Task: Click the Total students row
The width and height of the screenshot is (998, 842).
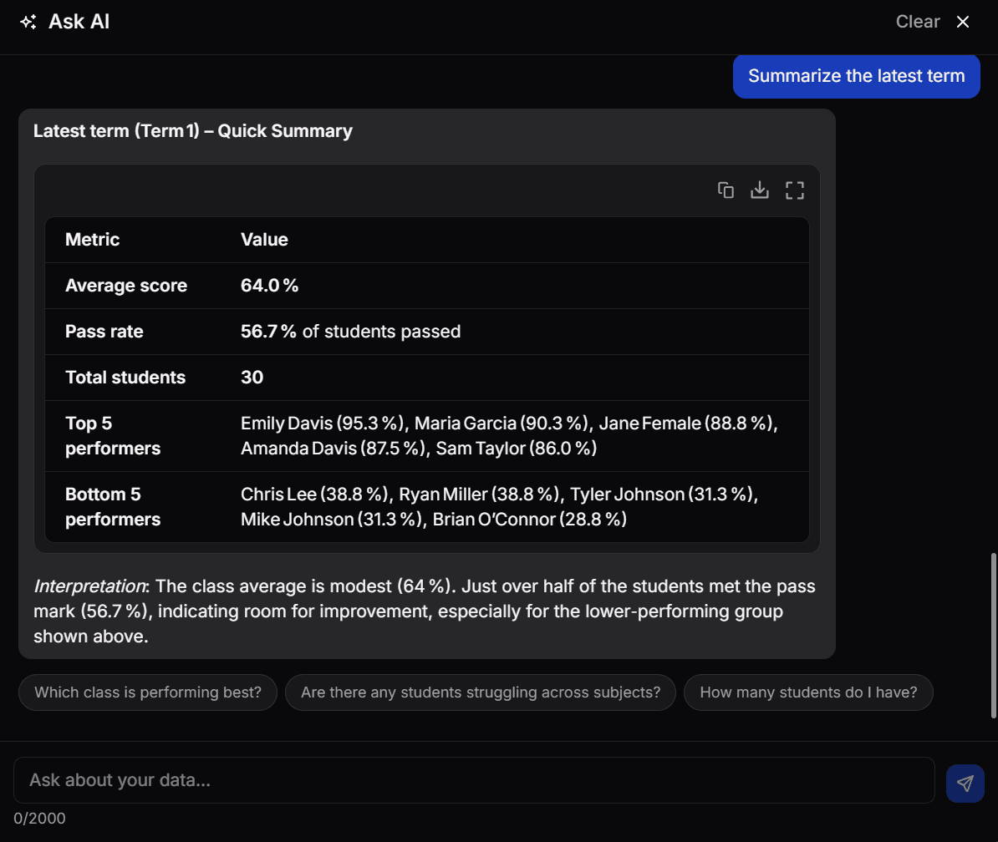Action: tap(427, 377)
